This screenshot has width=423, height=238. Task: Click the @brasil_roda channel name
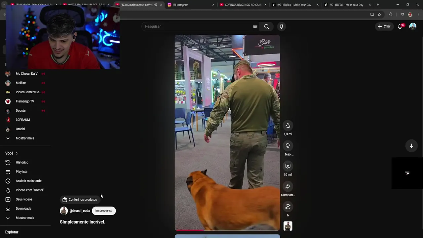80,211
